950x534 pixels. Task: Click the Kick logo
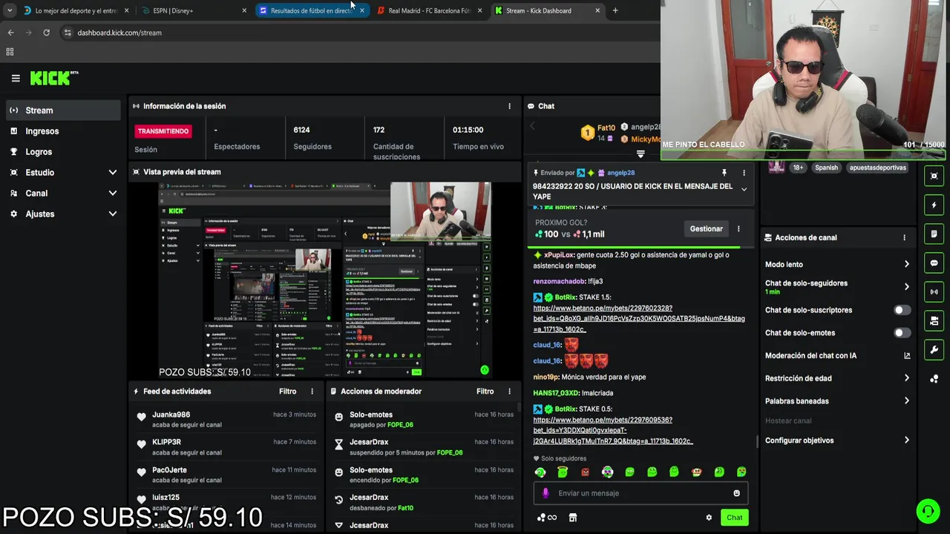click(x=53, y=78)
